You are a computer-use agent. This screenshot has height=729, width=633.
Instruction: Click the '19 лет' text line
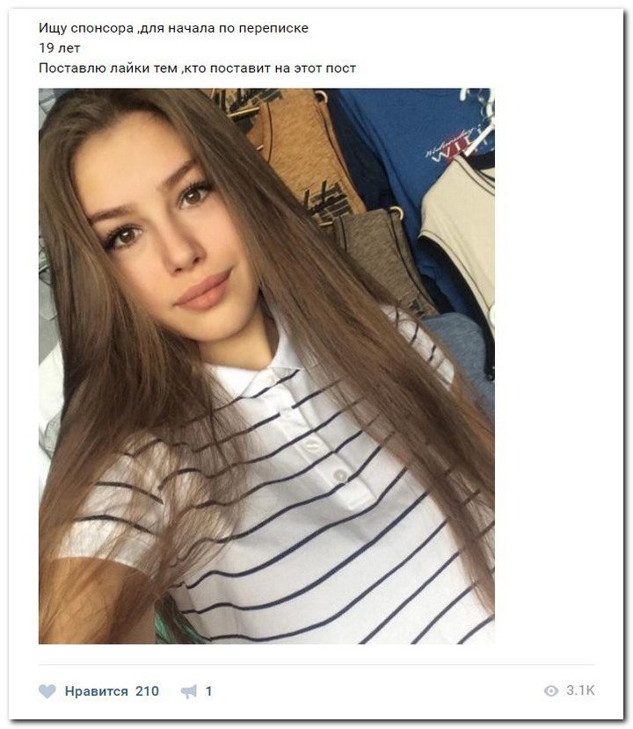click(60, 48)
